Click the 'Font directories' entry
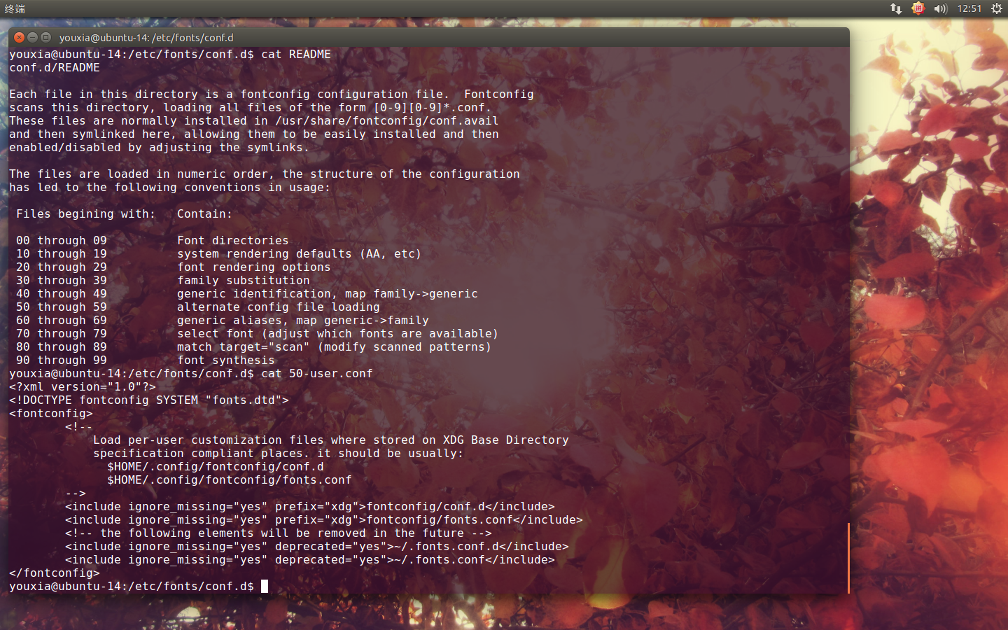1008x630 pixels. (x=233, y=240)
